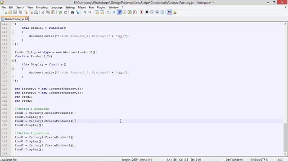Viewport: 288px width, 162px height.
Task: Open the Encoding menu
Action: click(x=42, y=7)
